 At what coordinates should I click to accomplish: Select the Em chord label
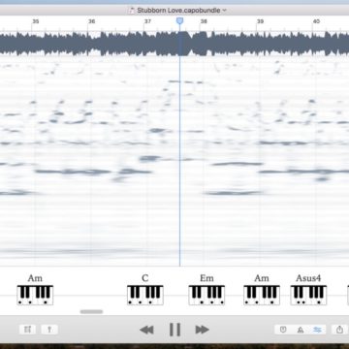(x=206, y=278)
